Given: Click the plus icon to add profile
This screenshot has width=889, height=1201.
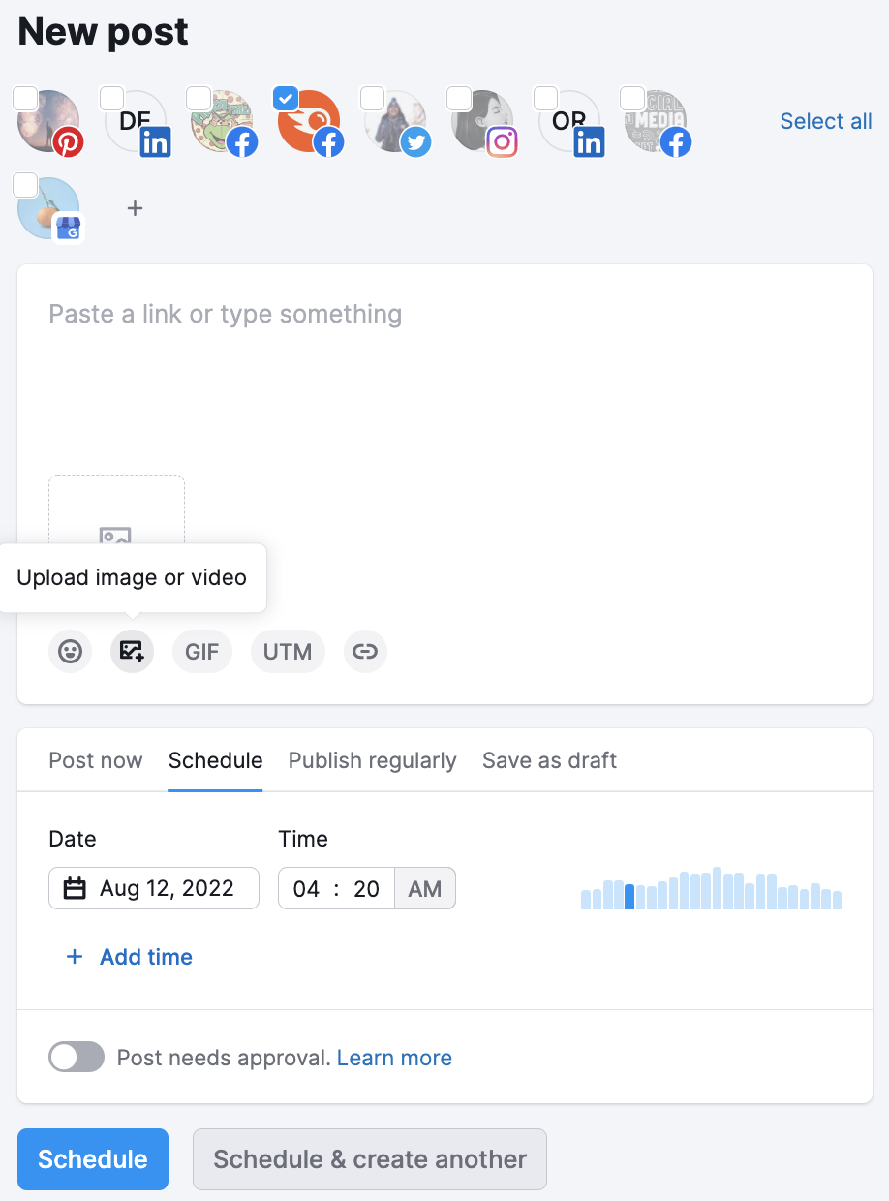Looking at the screenshot, I should point(136,208).
